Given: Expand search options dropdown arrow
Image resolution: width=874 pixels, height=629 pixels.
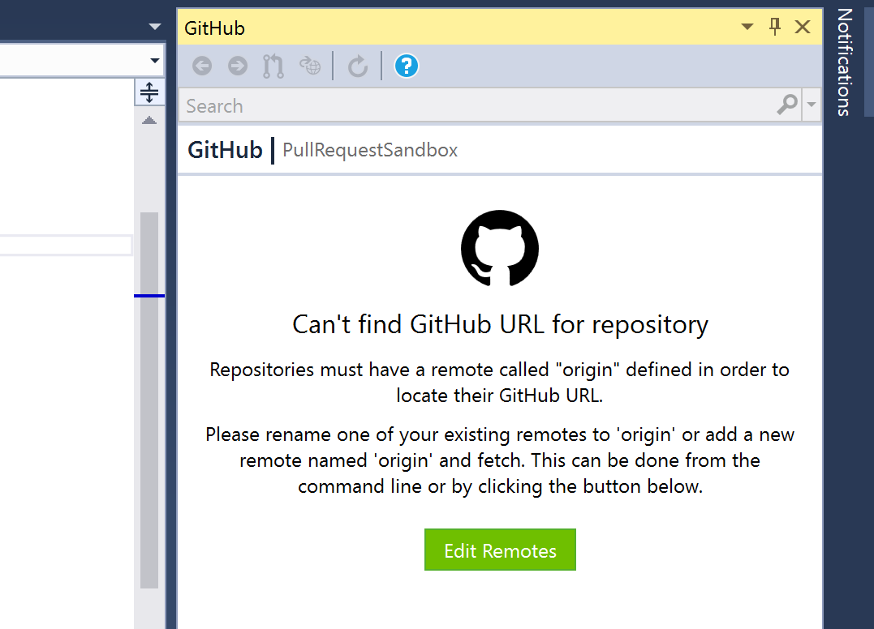Looking at the screenshot, I should point(812,105).
